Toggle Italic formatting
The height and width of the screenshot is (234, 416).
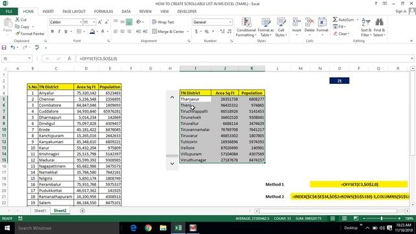click(59, 31)
